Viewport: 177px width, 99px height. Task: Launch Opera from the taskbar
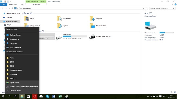(35, 96)
